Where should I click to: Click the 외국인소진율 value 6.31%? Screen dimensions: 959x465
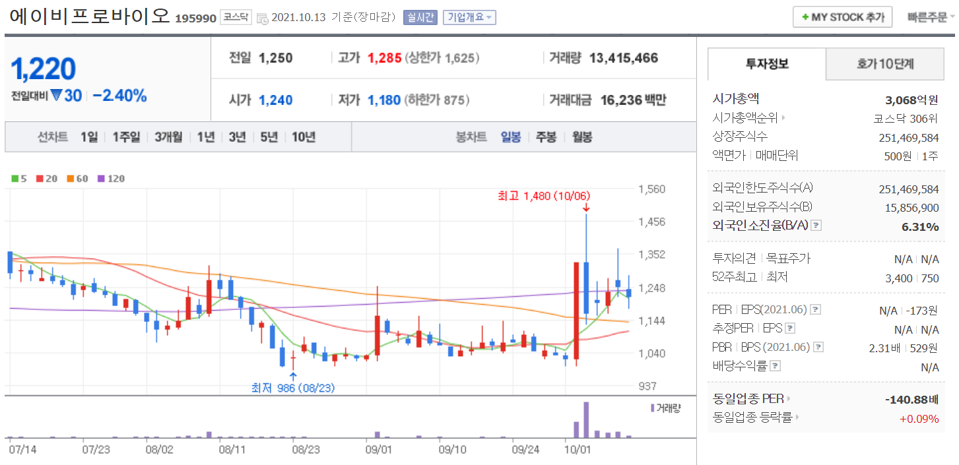tap(920, 227)
